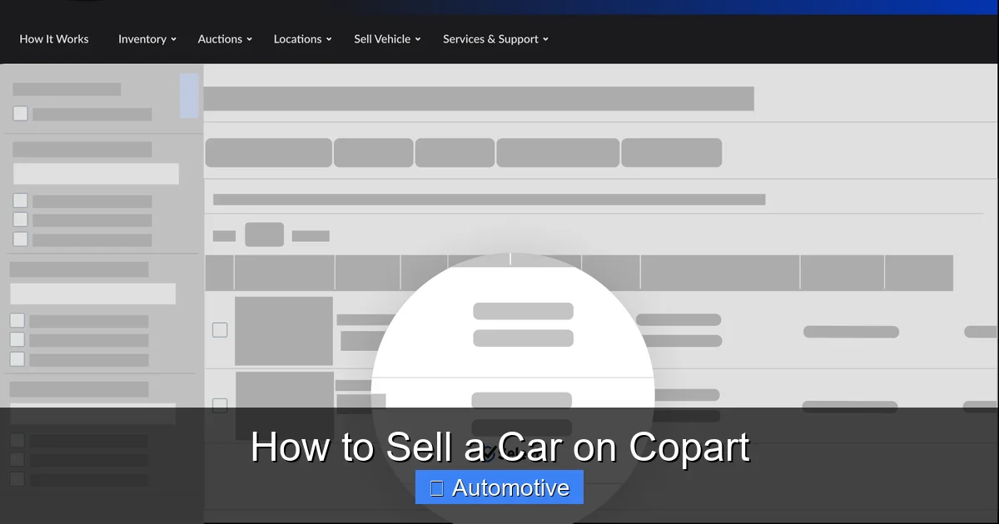Expand the Auctions navigation dropdown

[x=220, y=38]
